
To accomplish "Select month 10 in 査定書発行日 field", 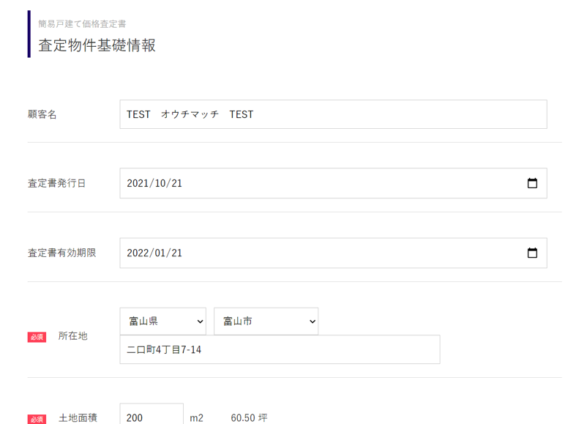I will click(159, 183).
